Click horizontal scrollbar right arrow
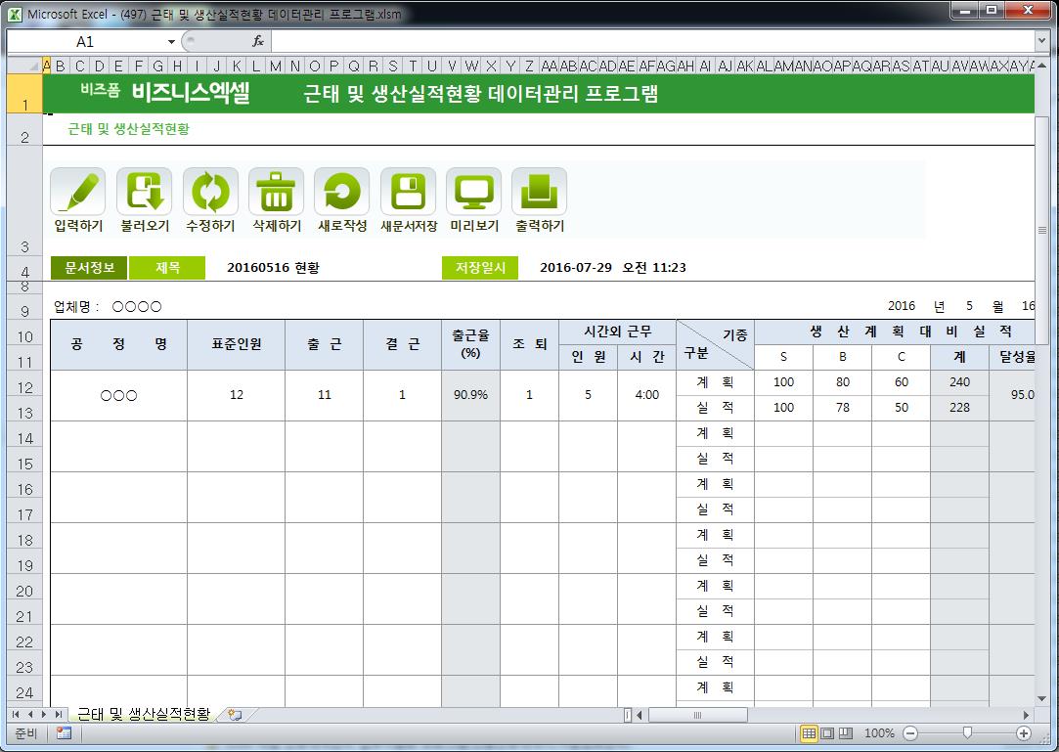The height and width of the screenshot is (752, 1059). [1027, 714]
